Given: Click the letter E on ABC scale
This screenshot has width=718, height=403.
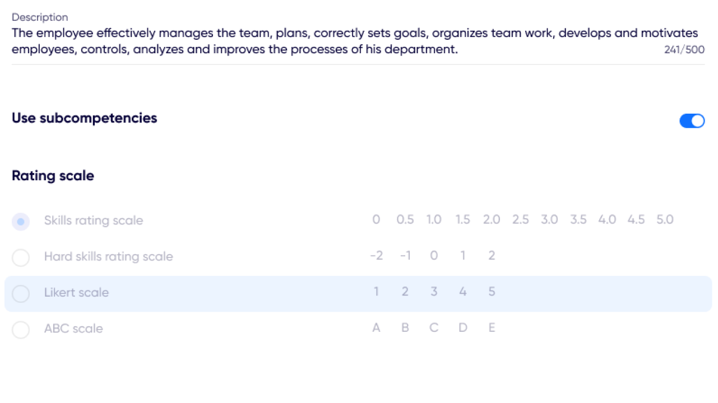Looking at the screenshot, I should click(x=492, y=327).
